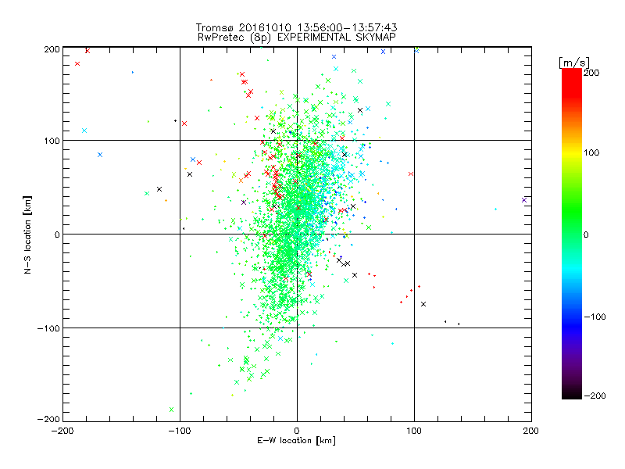This screenshot has height=469, width=625.
Task: Click the x-axis tick label "100"
Action: (x=414, y=431)
